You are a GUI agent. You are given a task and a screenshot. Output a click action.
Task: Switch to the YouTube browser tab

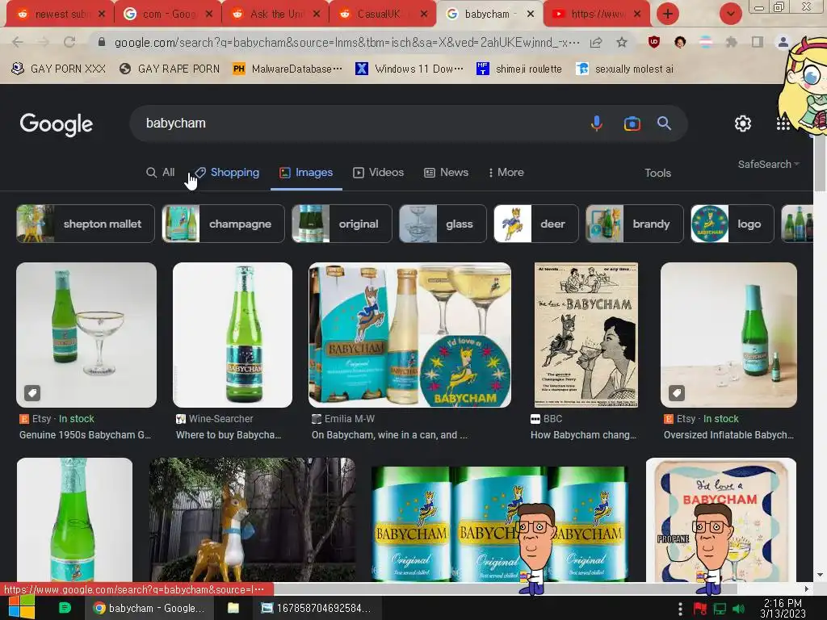pos(596,14)
